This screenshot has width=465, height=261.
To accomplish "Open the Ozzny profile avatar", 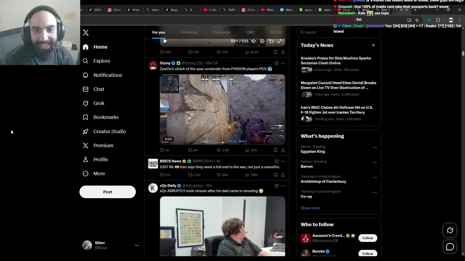I will [x=153, y=66].
